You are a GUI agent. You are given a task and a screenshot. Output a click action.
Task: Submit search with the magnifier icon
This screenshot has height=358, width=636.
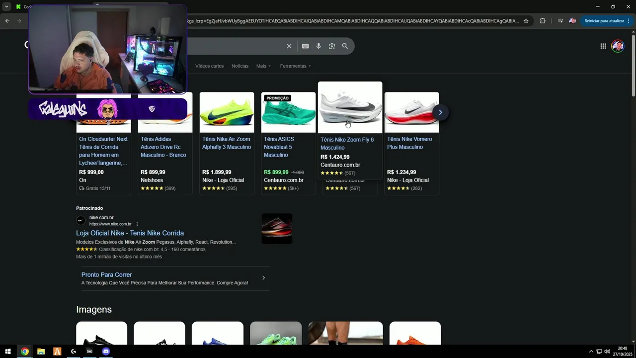(345, 46)
